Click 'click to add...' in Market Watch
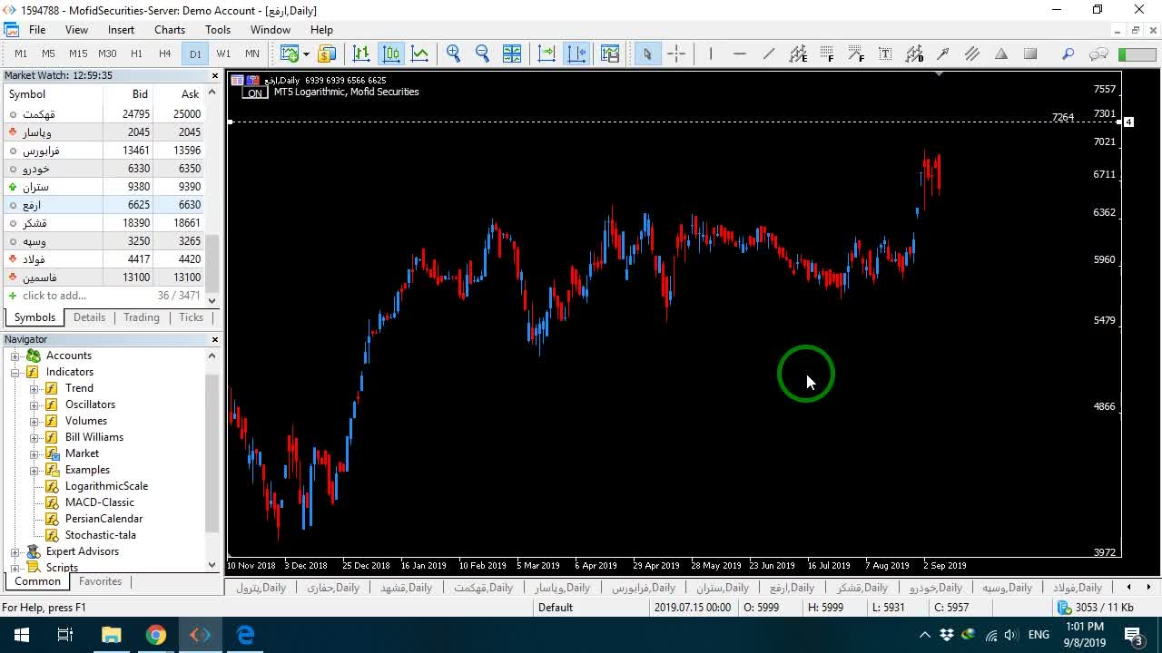This screenshot has height=653, width=1162. click(x=54, y=296)
